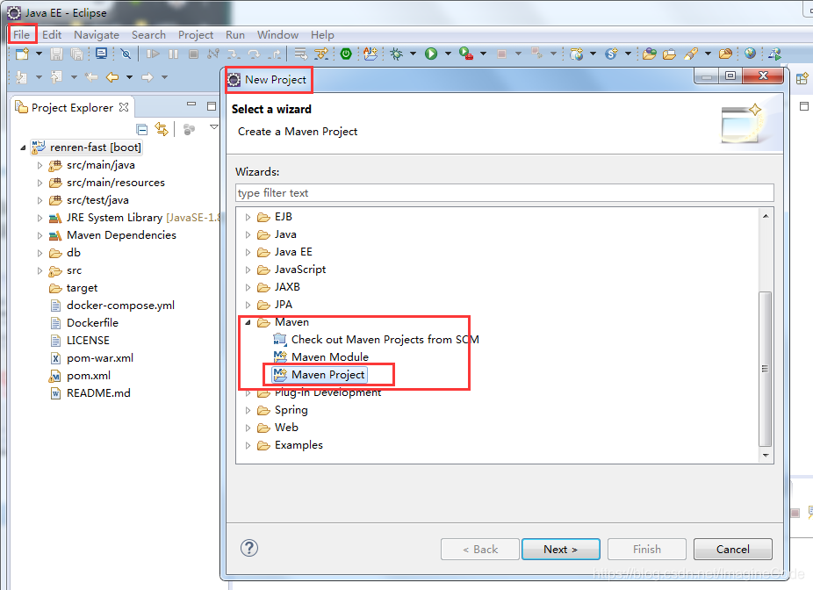Select Check out Maven Projects from SCM
The image size is (813, 590).
pos(376,340)
